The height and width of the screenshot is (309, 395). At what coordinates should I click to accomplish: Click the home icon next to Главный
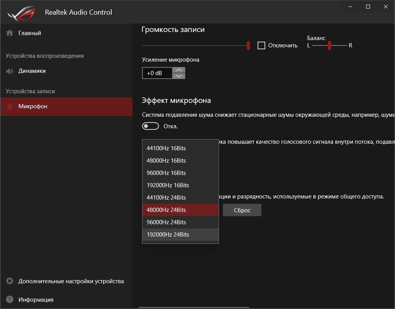(x=8, y=33)
